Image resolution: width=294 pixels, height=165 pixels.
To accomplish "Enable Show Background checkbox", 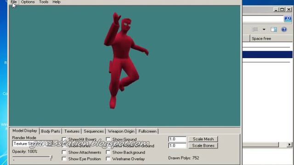I will coord(108,152).
